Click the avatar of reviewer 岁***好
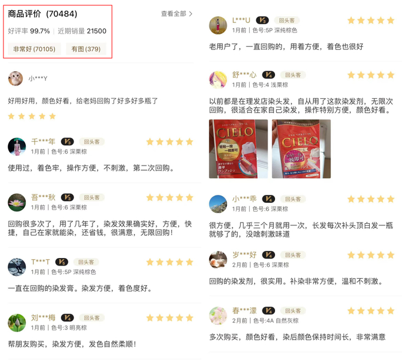Image resolution: width=402 pixels, height=361 pixels. [218, 260]
